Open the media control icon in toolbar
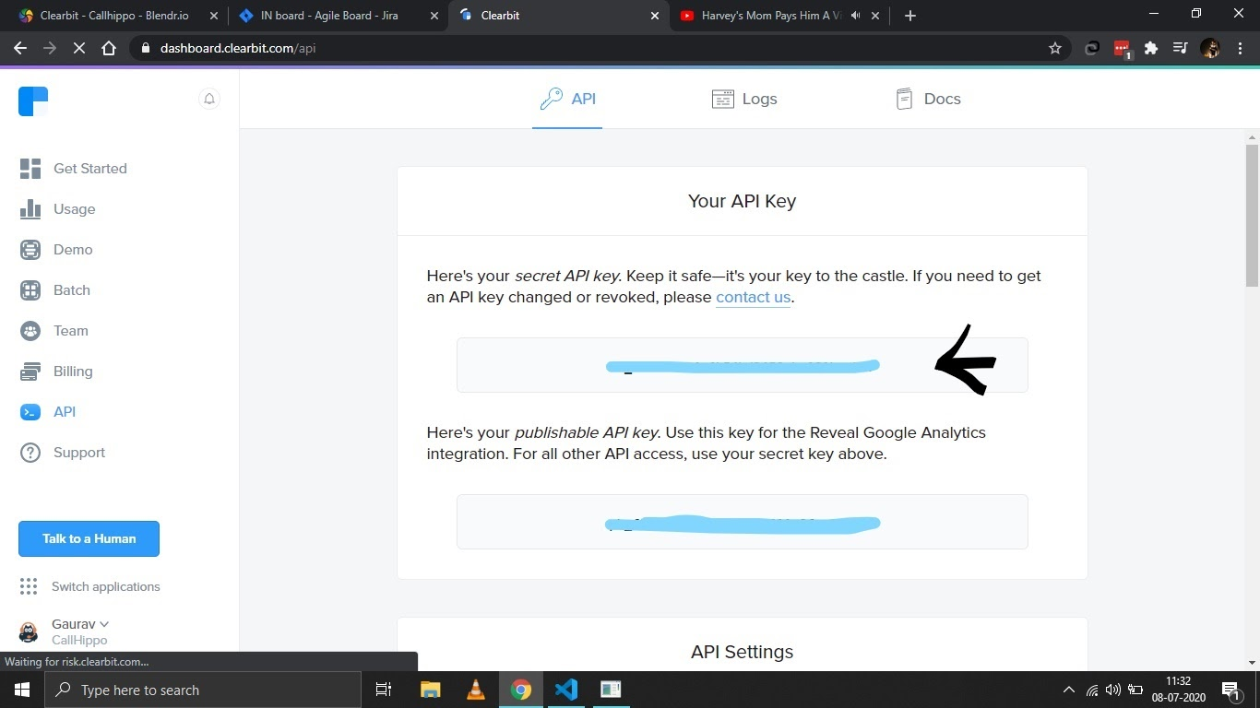 tap(1180, 48)
